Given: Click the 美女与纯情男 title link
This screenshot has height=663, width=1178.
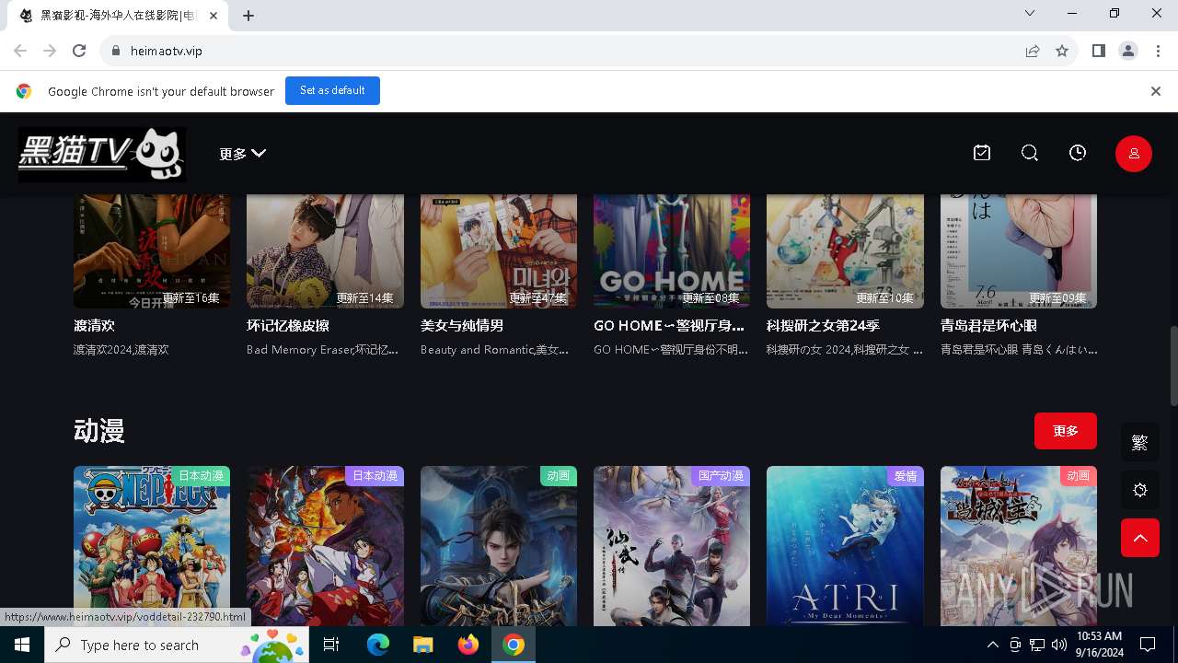Looking at the screenshot, I should tap(462, 325).
